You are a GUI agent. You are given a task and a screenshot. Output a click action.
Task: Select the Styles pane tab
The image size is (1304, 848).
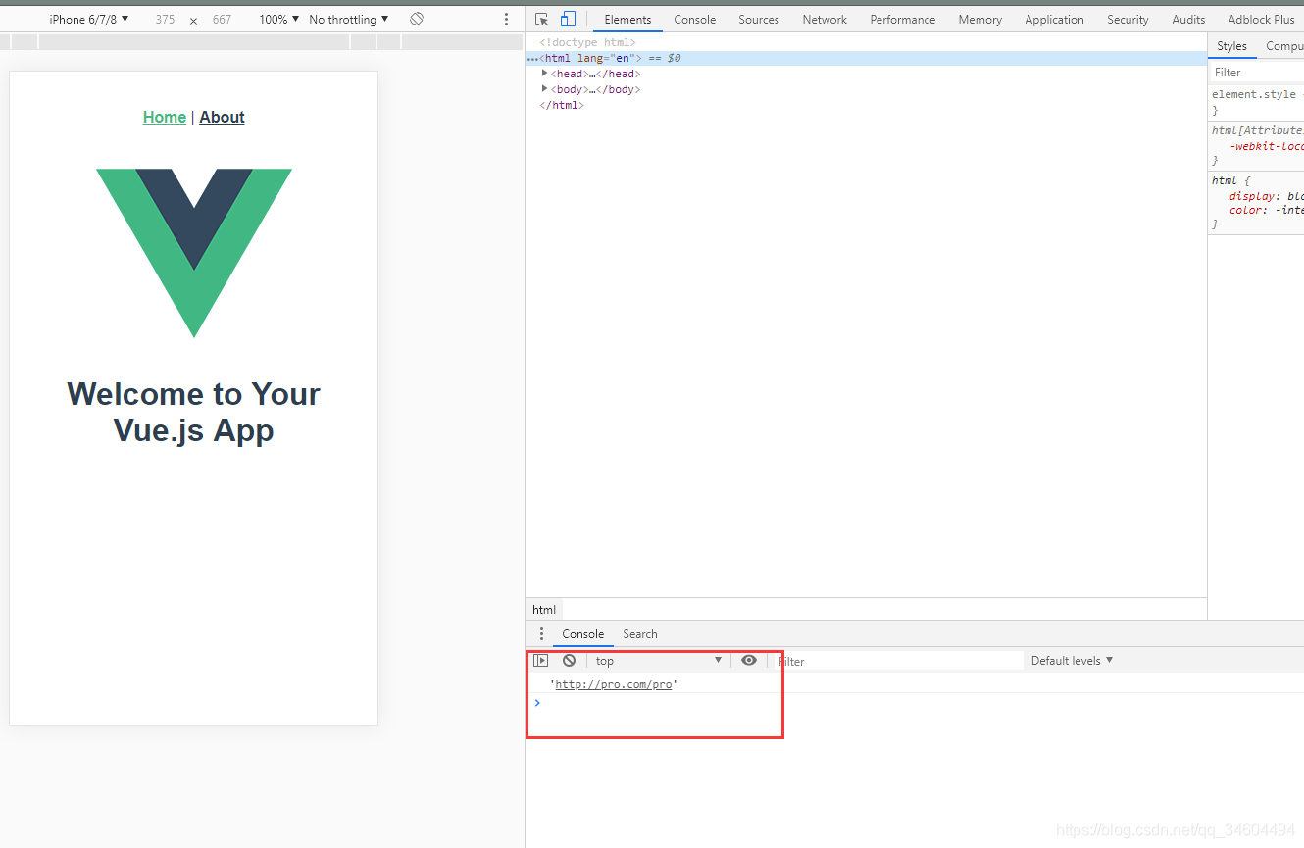tap(1231, 46)
